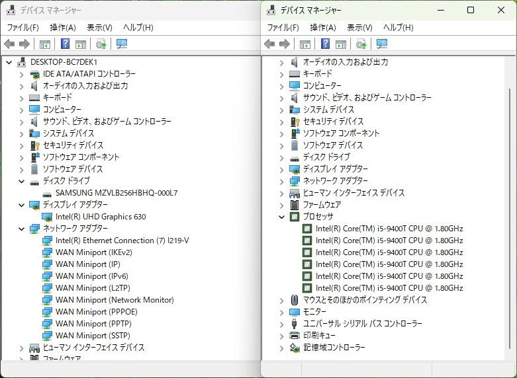Select first i5-9400T processor entry

pyautogui.click(x=389, y=229)
